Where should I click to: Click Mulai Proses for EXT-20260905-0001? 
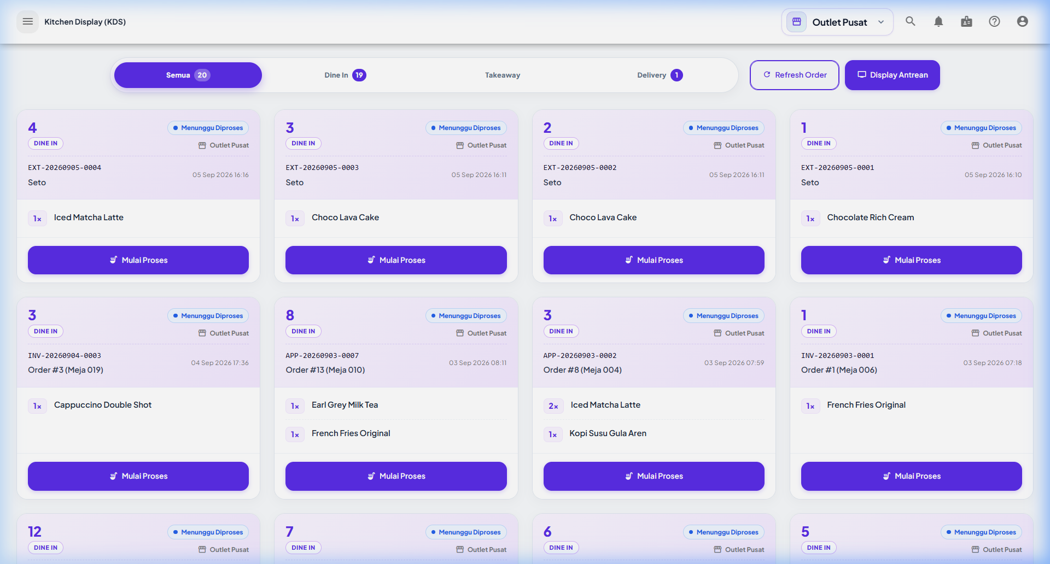point(912,260)
